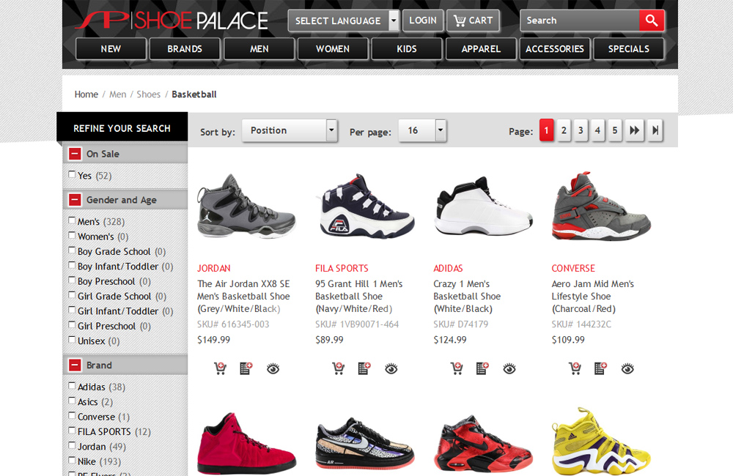Open the navy FILA shoe image
733x476 pixels.
click(365, 206)
